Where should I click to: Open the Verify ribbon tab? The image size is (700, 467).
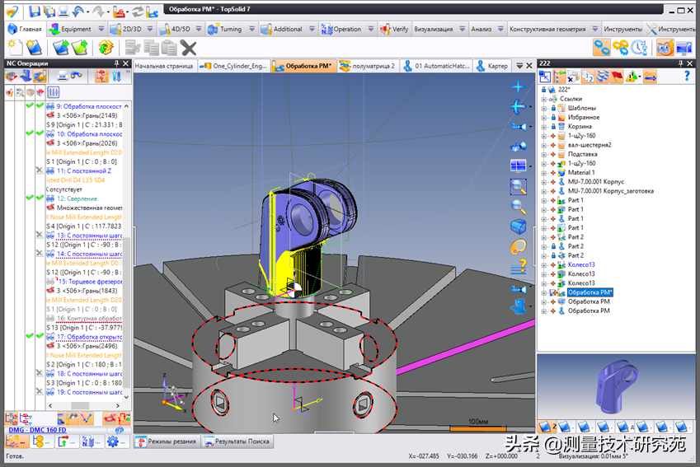[394, 29]
